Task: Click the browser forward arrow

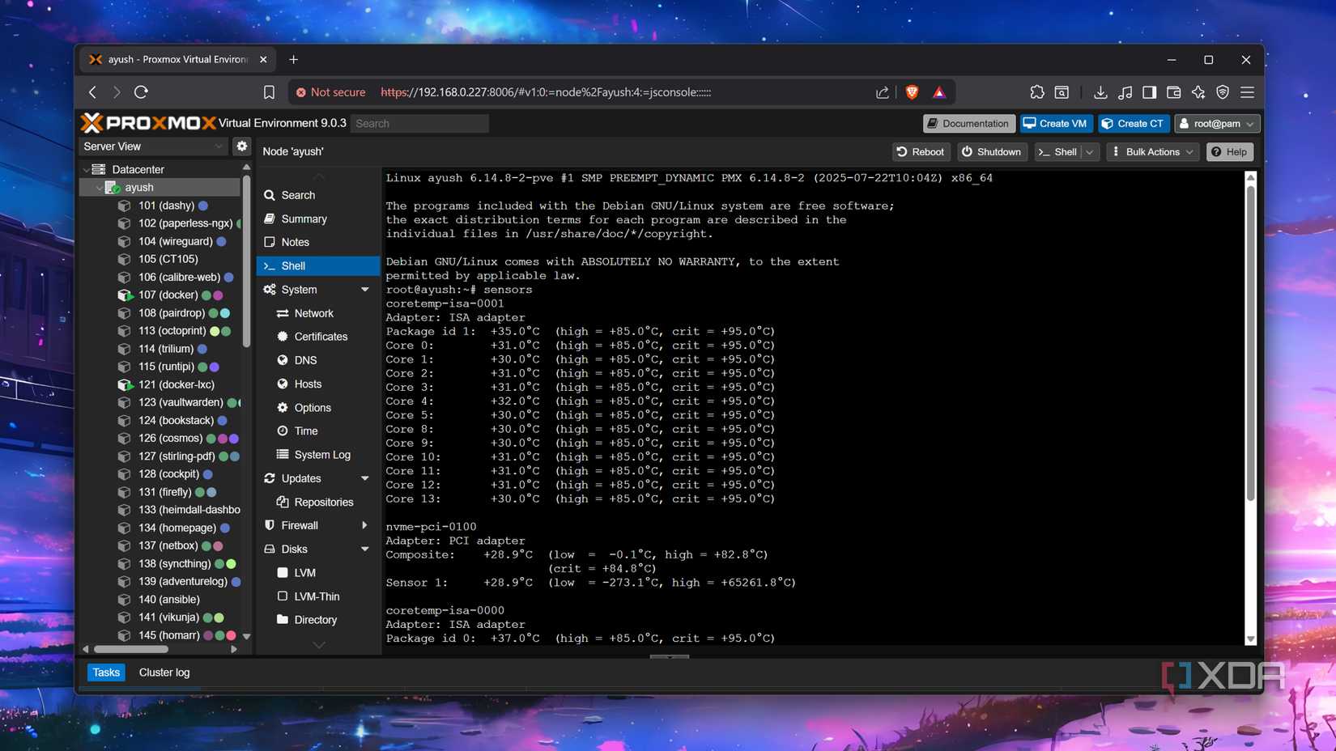Action: pyautogui.click(x=117, y=92)
